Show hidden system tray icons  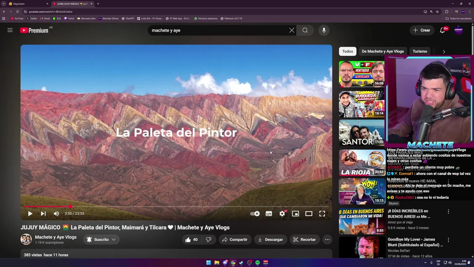[x=425, y=263]
